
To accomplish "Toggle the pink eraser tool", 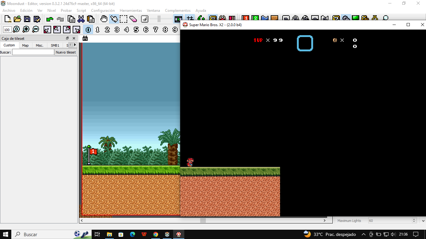I will (133, 19).
